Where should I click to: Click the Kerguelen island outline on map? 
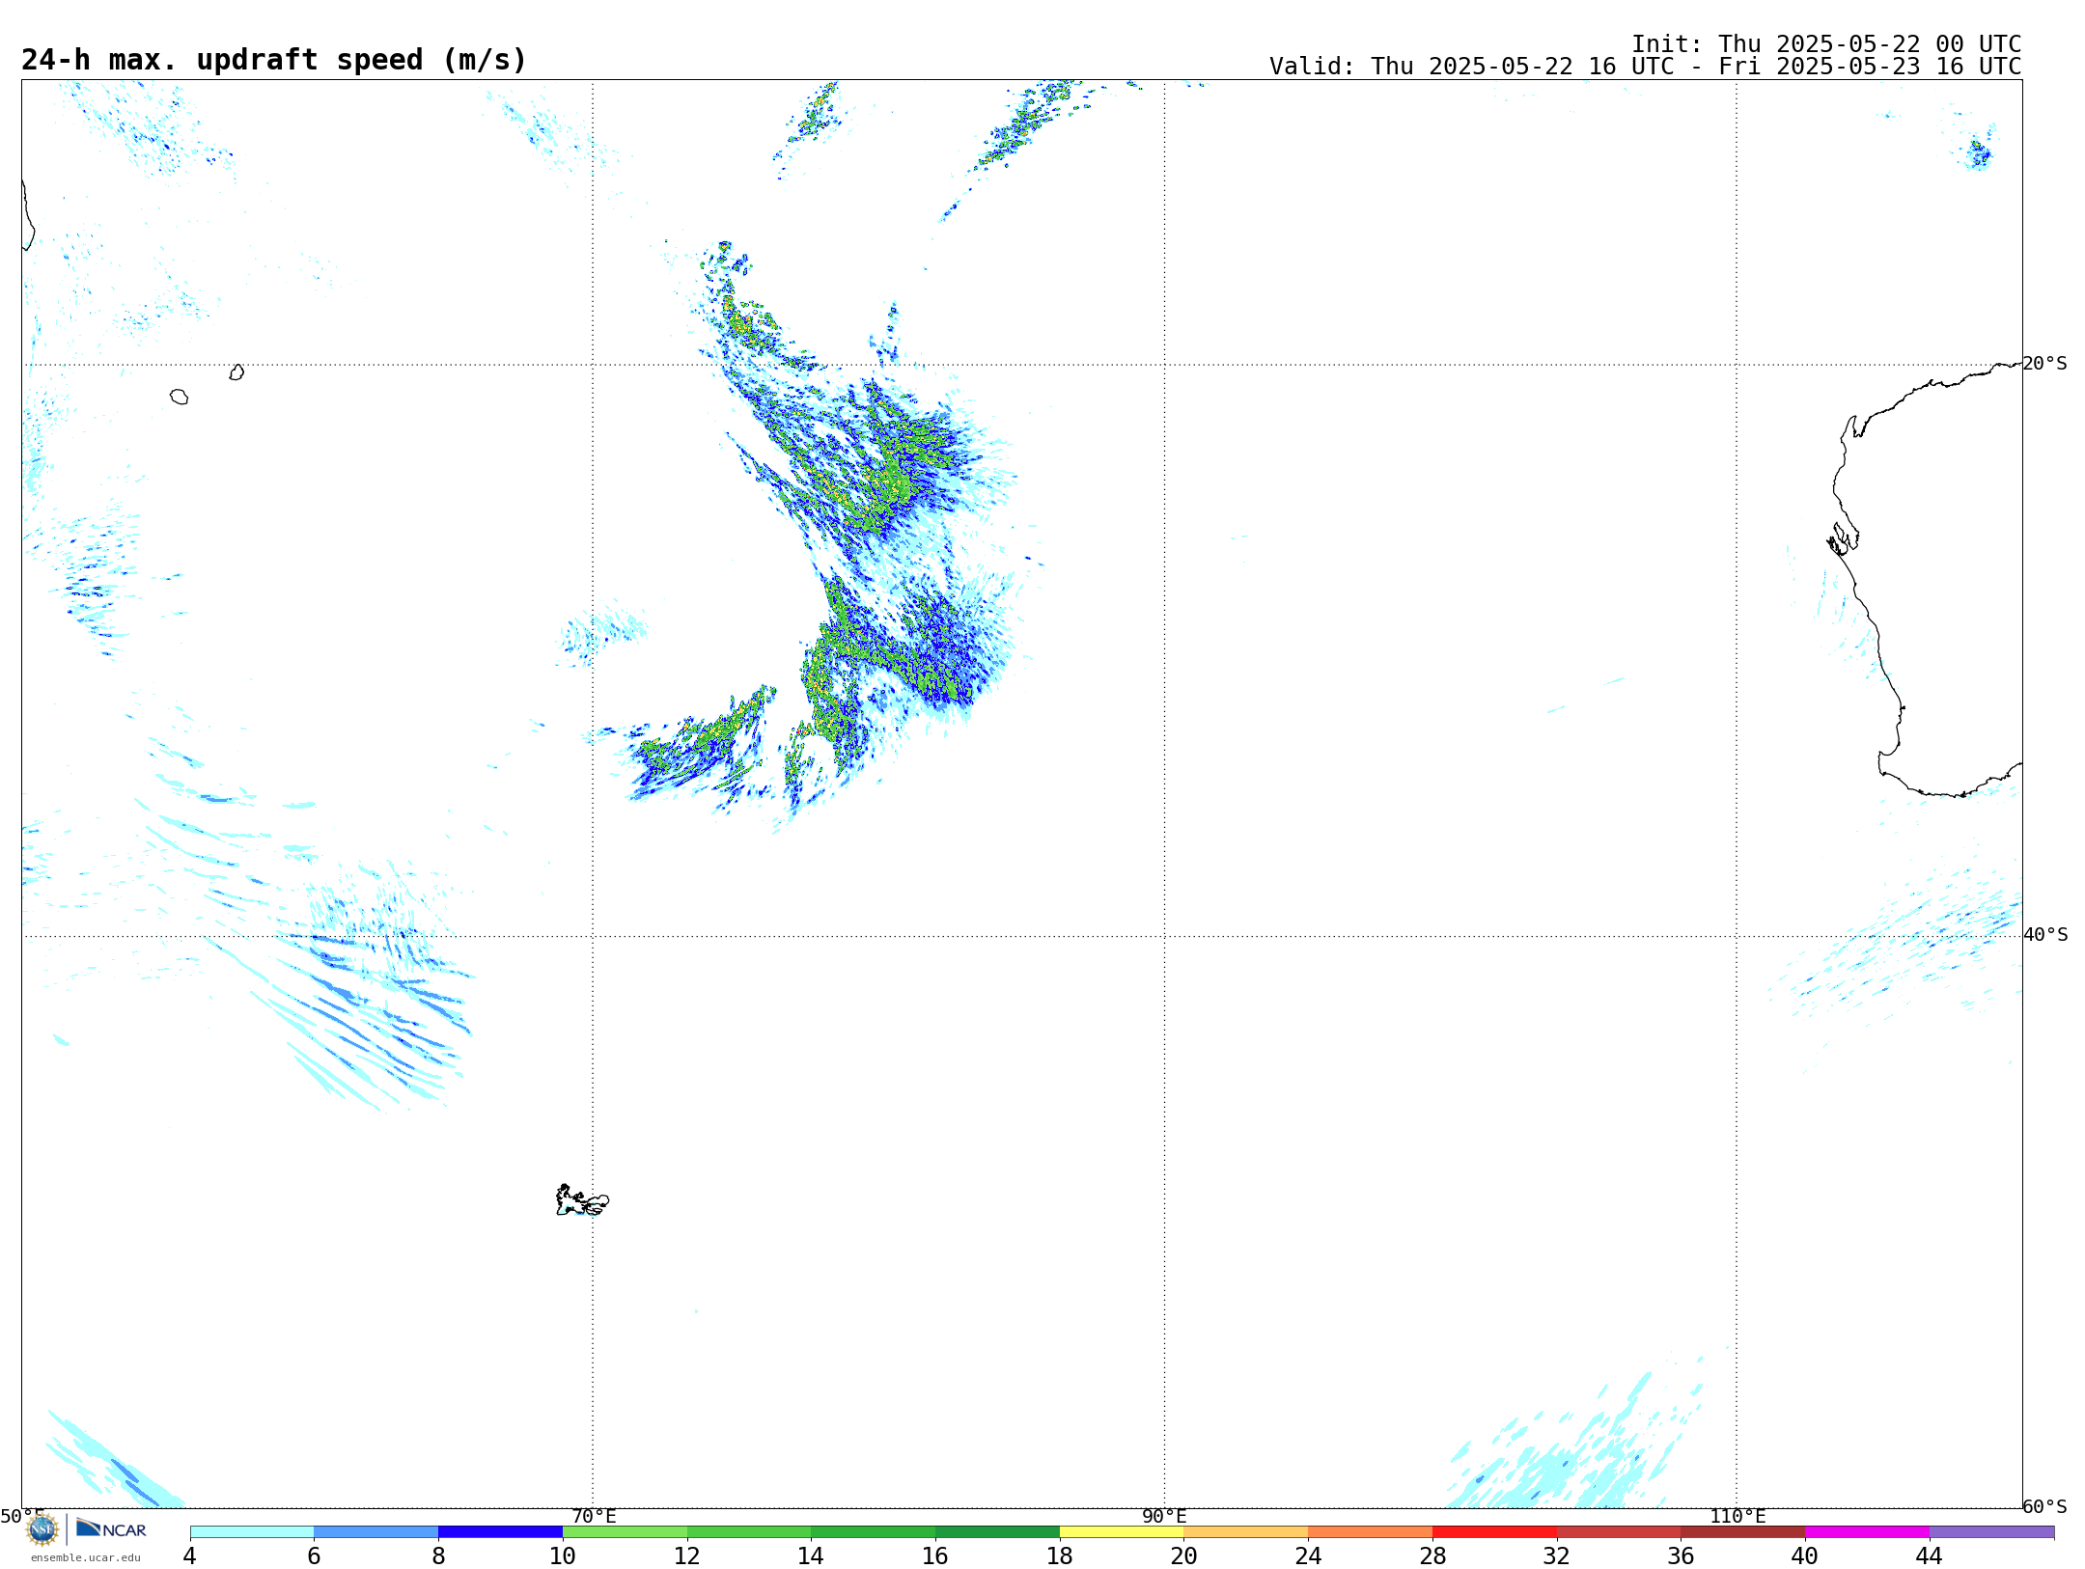point(582,1201)
